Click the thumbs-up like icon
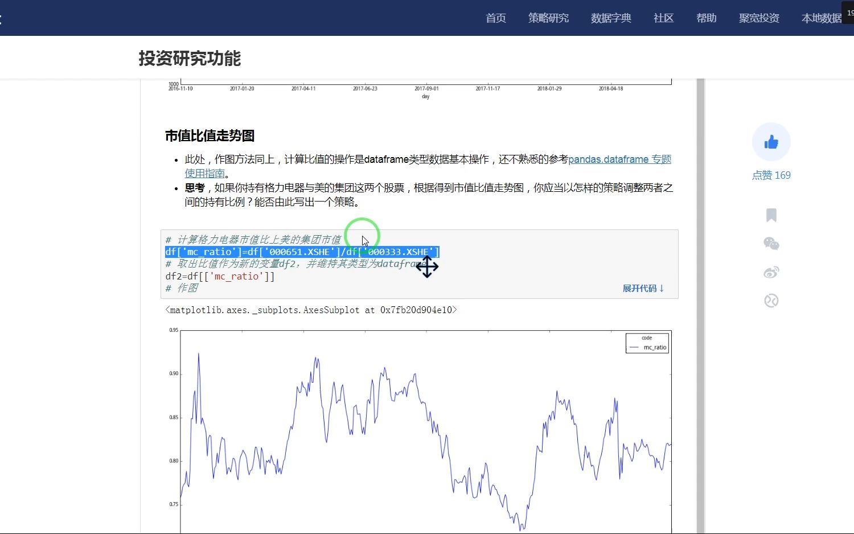 tap(771, 142)
